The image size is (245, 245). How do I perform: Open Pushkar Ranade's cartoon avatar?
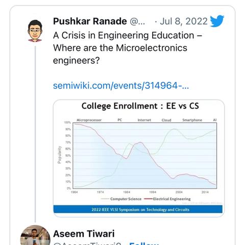click(35, 31)
